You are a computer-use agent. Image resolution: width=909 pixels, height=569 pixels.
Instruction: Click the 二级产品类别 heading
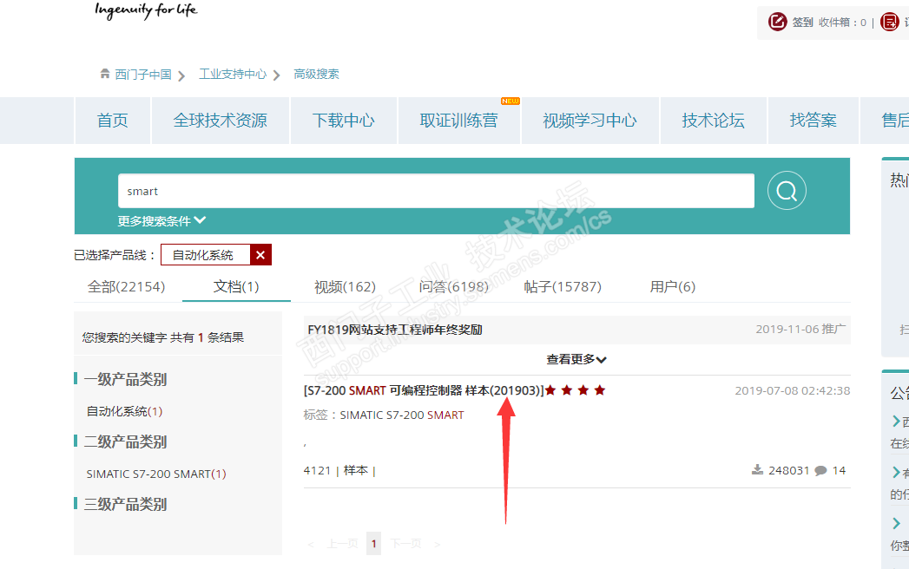[x=125, y=442]
